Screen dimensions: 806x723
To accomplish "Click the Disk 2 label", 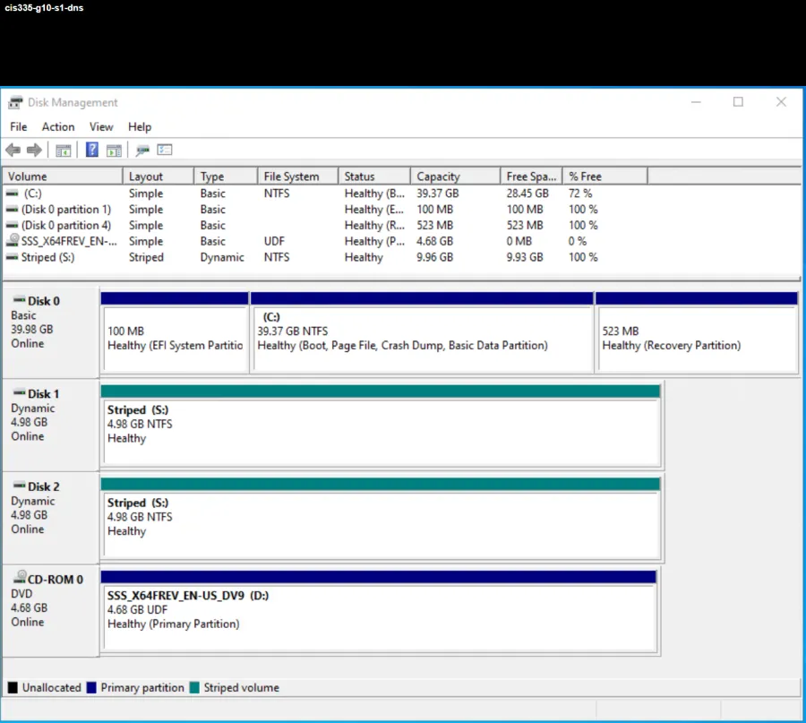I will point(44,486).
